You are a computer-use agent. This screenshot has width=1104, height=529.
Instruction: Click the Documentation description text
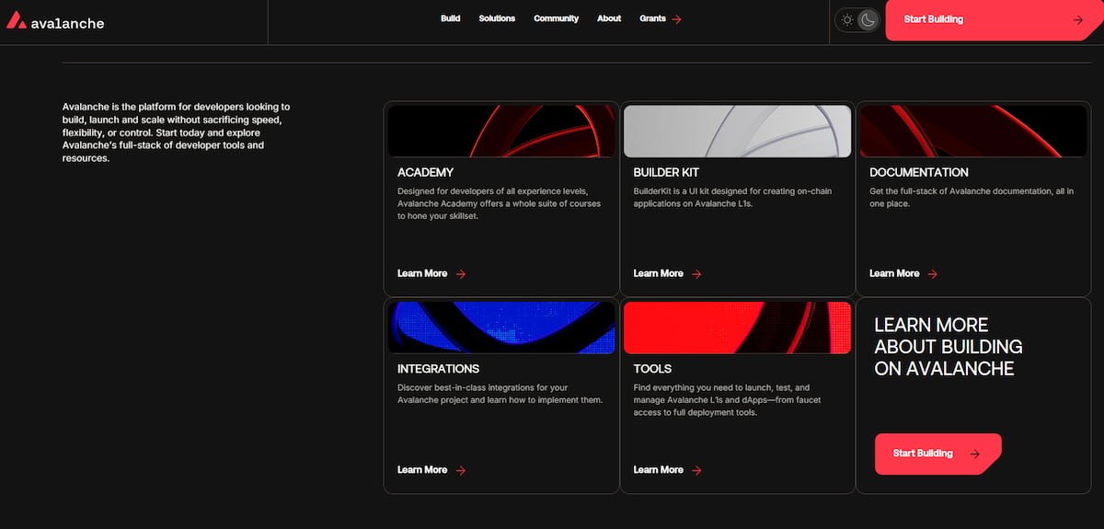click(972, 197)
